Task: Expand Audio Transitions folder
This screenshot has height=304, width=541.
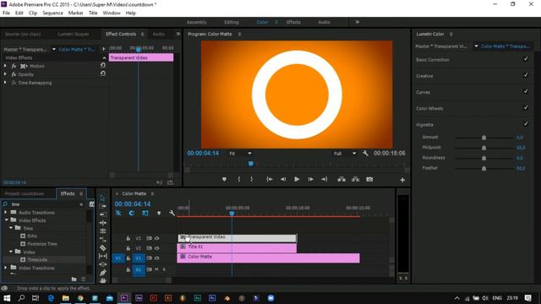Action: coord(6,212)
